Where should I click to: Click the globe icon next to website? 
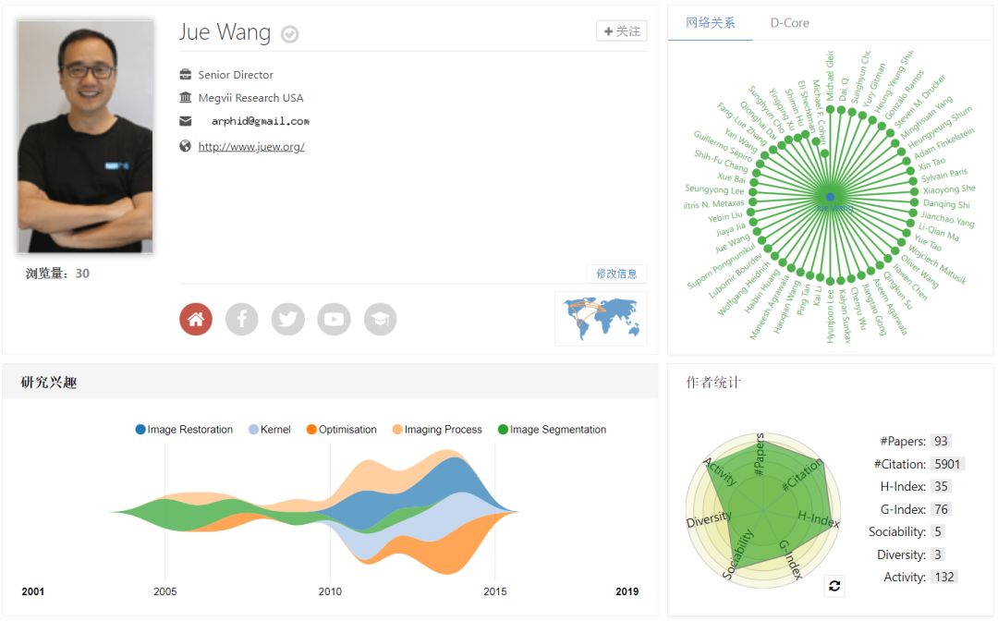point(186,146)
